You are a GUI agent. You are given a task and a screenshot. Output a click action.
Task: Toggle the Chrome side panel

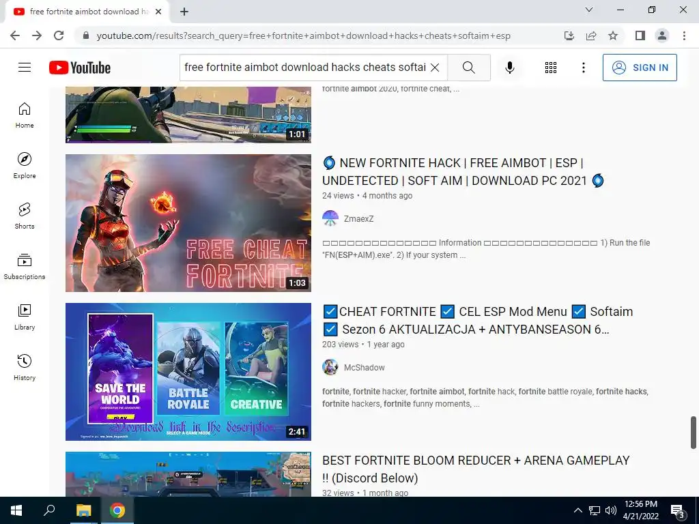click(640, 35)
